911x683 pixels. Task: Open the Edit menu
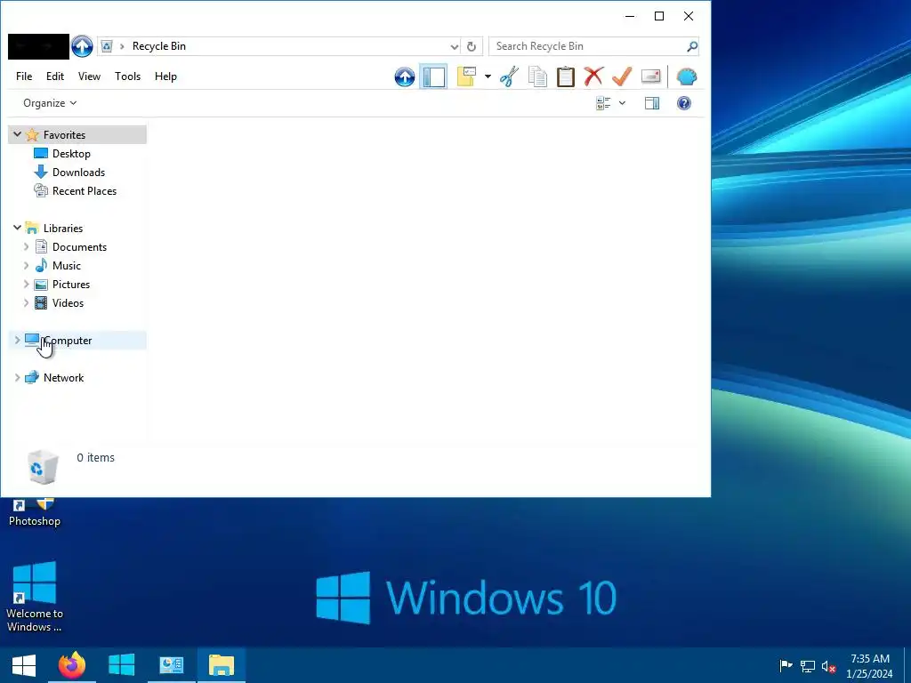55,76
